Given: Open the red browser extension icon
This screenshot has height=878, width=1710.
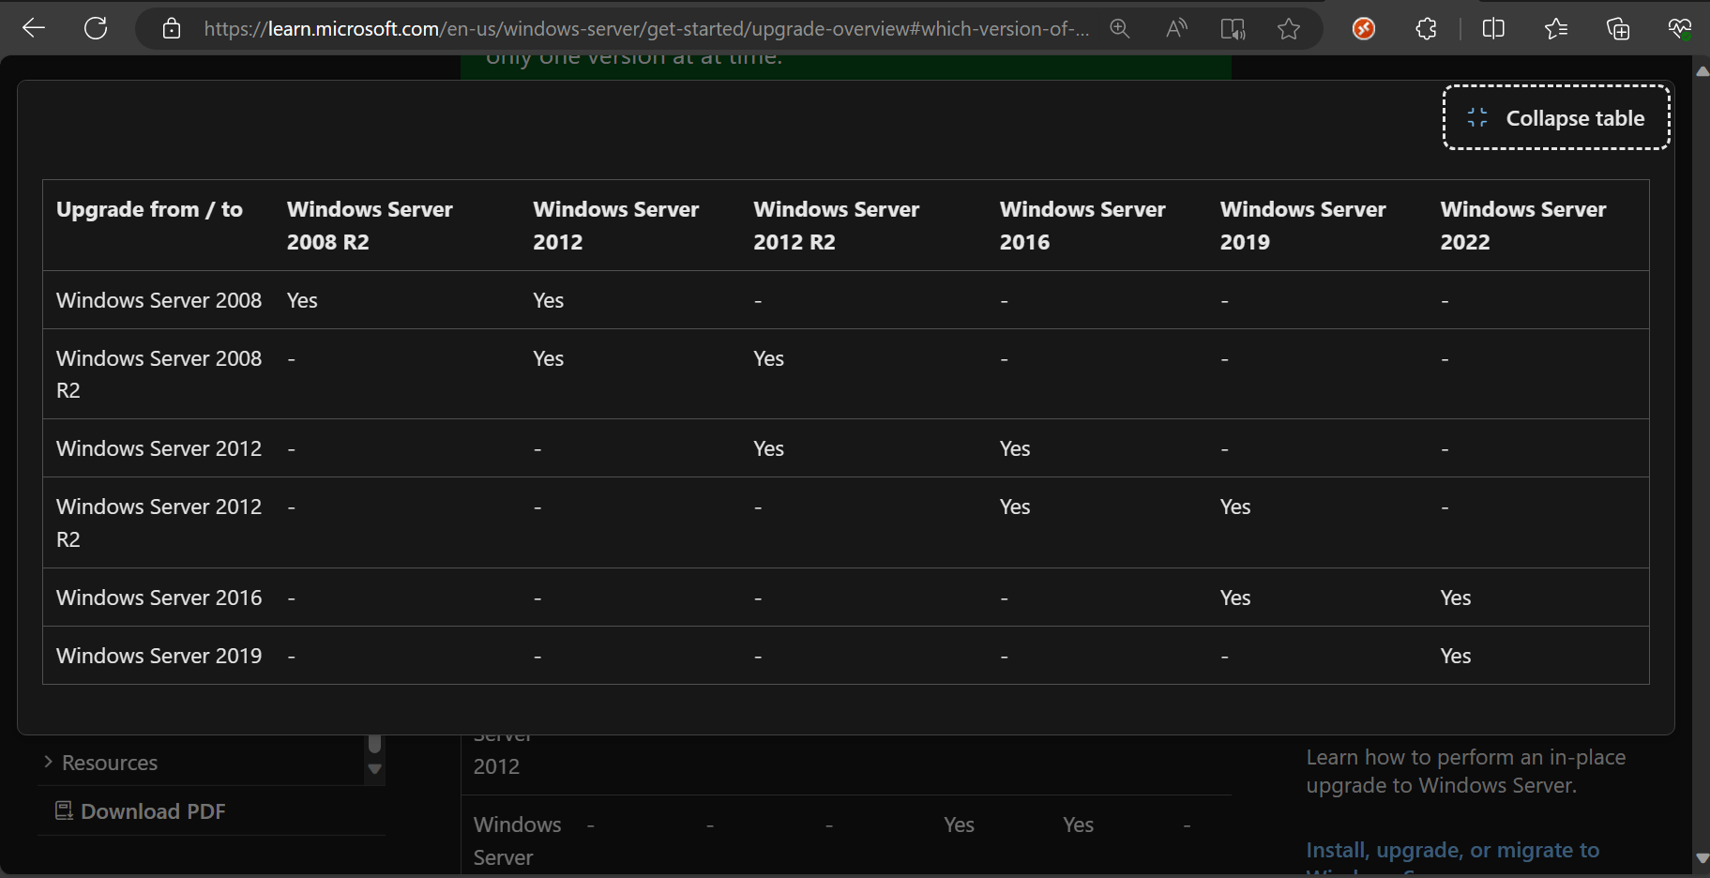Looking at the screenshot, I should 1364,29.
